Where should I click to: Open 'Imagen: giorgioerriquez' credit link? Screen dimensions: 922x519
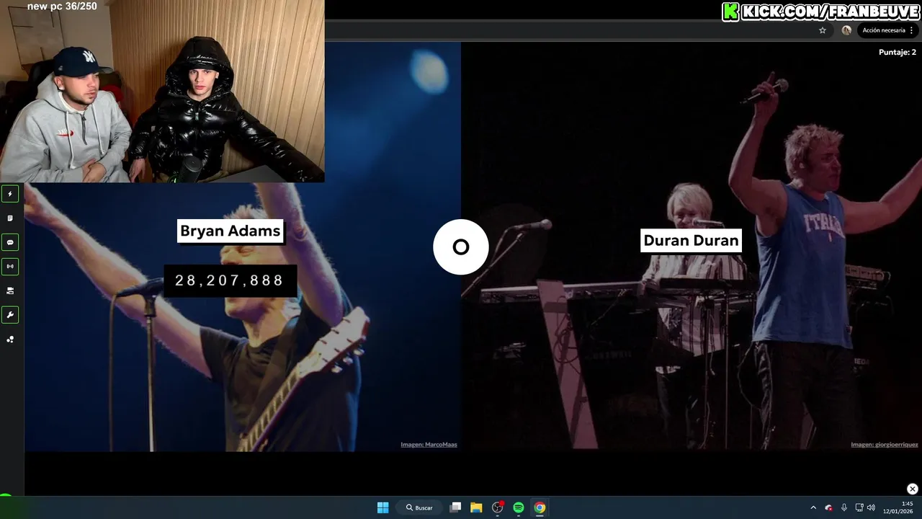click(x=884, y=445)
